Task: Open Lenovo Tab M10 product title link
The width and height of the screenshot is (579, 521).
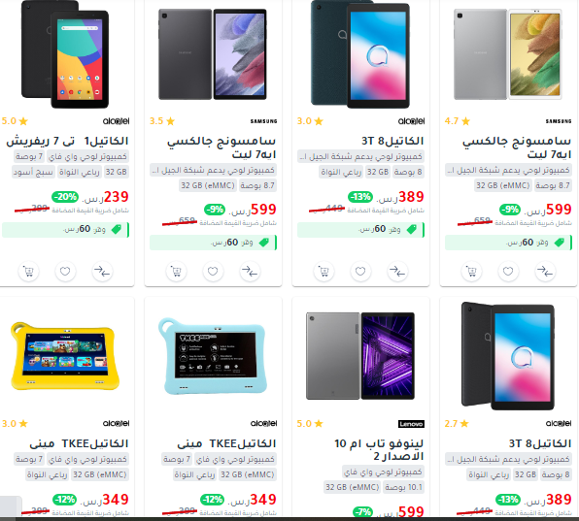Action: pyautogui.click(x=379, y=449)
